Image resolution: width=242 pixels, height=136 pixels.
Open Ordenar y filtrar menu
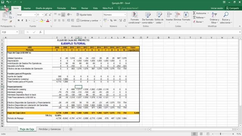tap(214, 18)
